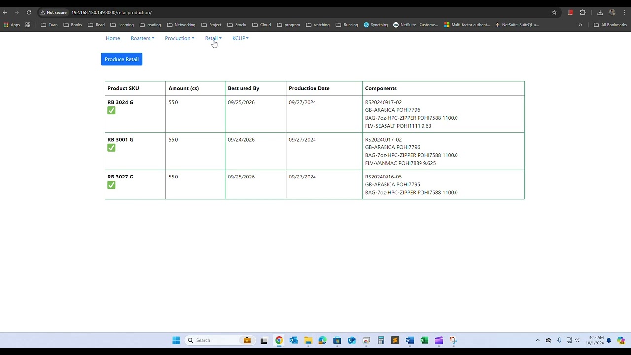This screenshot has width=631, height=355.
Task: Click green checkmark under RB 3024 G
Action: (111, 110)
